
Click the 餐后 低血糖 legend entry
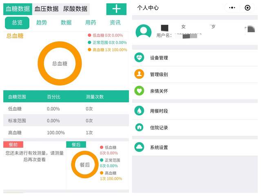tap(109, 150)
